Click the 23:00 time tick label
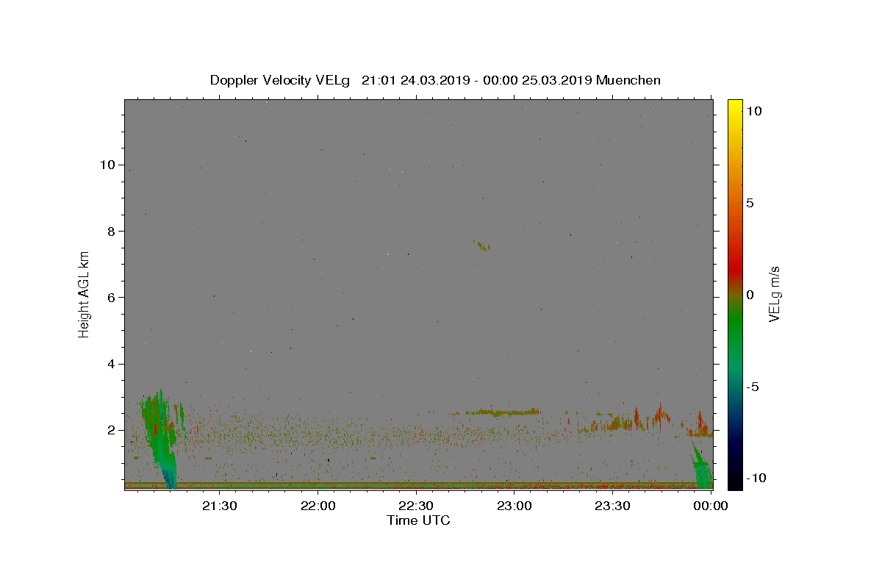The width and height of the screenshot is (882, 588). point(514,506)
